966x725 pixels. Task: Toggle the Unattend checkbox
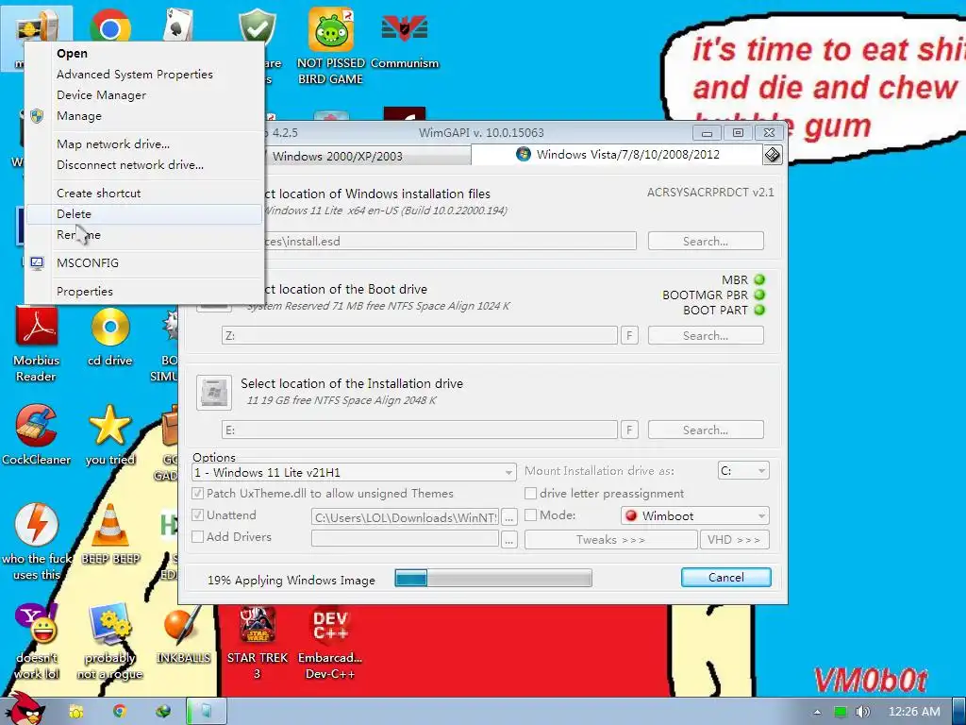click(x=198, y=514)
